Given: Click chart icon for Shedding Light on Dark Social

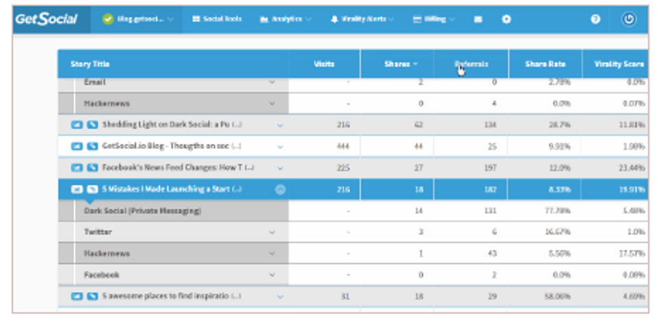Looking at the screenshot, I should coord(76,125).
